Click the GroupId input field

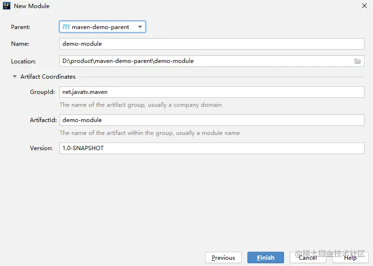[212, 92]
